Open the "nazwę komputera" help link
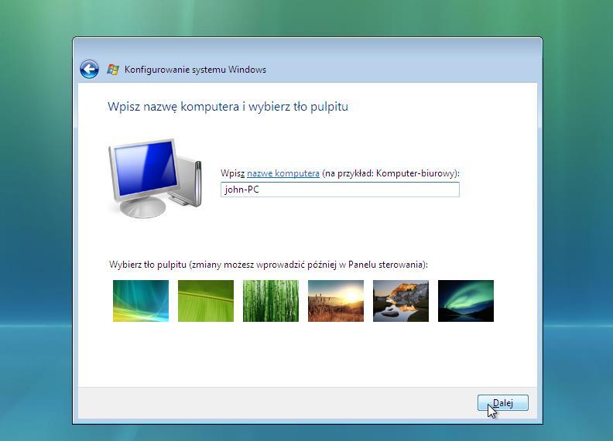The image size is (613, 441). click(283, 173)
